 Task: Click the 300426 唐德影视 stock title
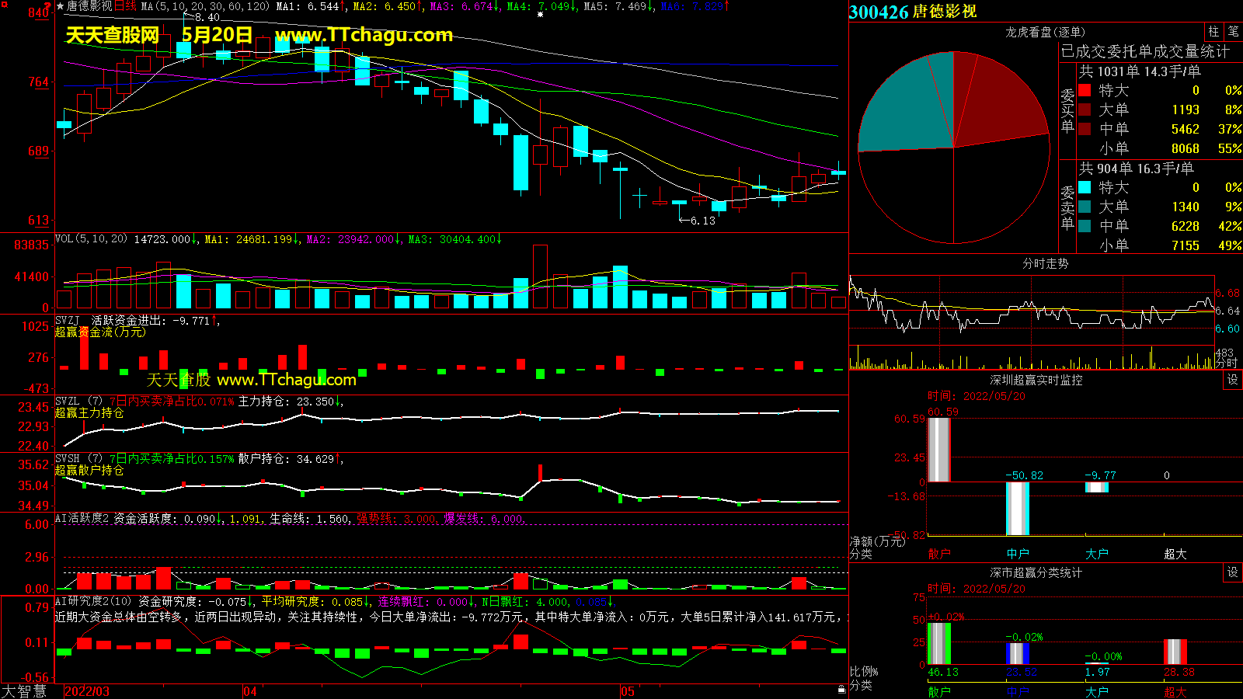913,12
